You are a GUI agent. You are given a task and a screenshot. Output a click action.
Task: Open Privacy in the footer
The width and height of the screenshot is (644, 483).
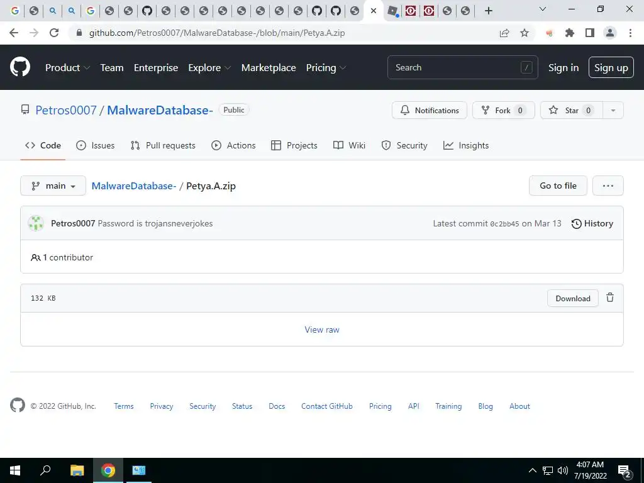[x=162, y=406]
